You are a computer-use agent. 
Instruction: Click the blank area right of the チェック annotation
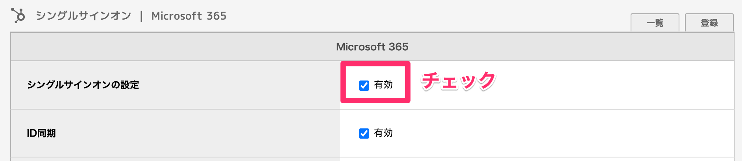pos(614,85)
